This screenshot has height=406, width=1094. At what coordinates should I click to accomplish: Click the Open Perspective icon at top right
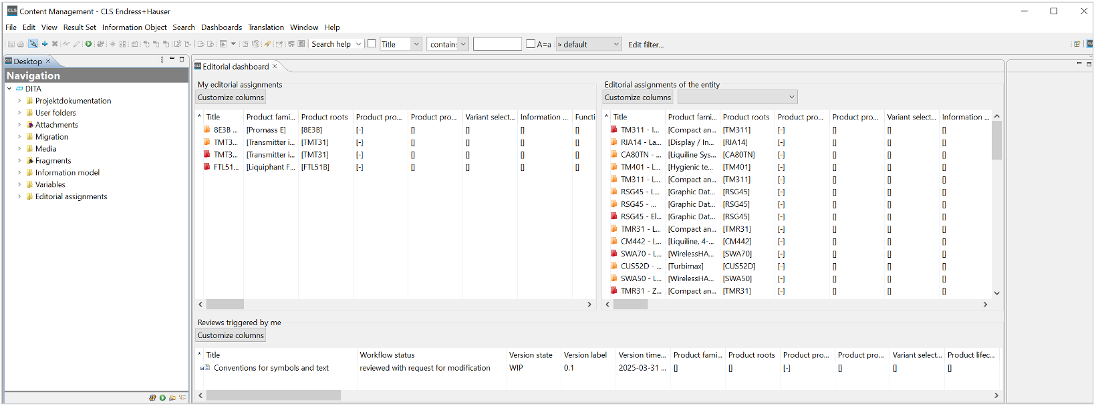pyautogui.click(x=1077, y=44)
